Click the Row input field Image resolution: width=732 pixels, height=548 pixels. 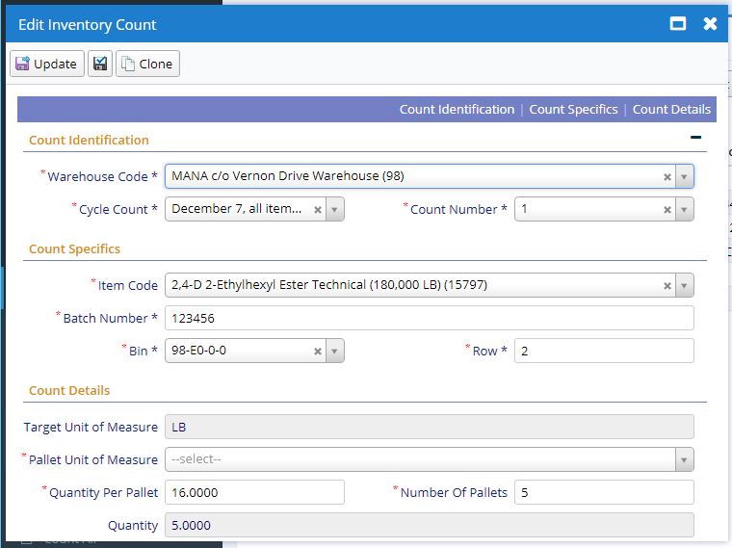(604, 351)
